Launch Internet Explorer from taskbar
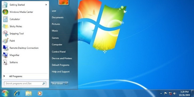194x97 pixels. click(x=17, y=94)
